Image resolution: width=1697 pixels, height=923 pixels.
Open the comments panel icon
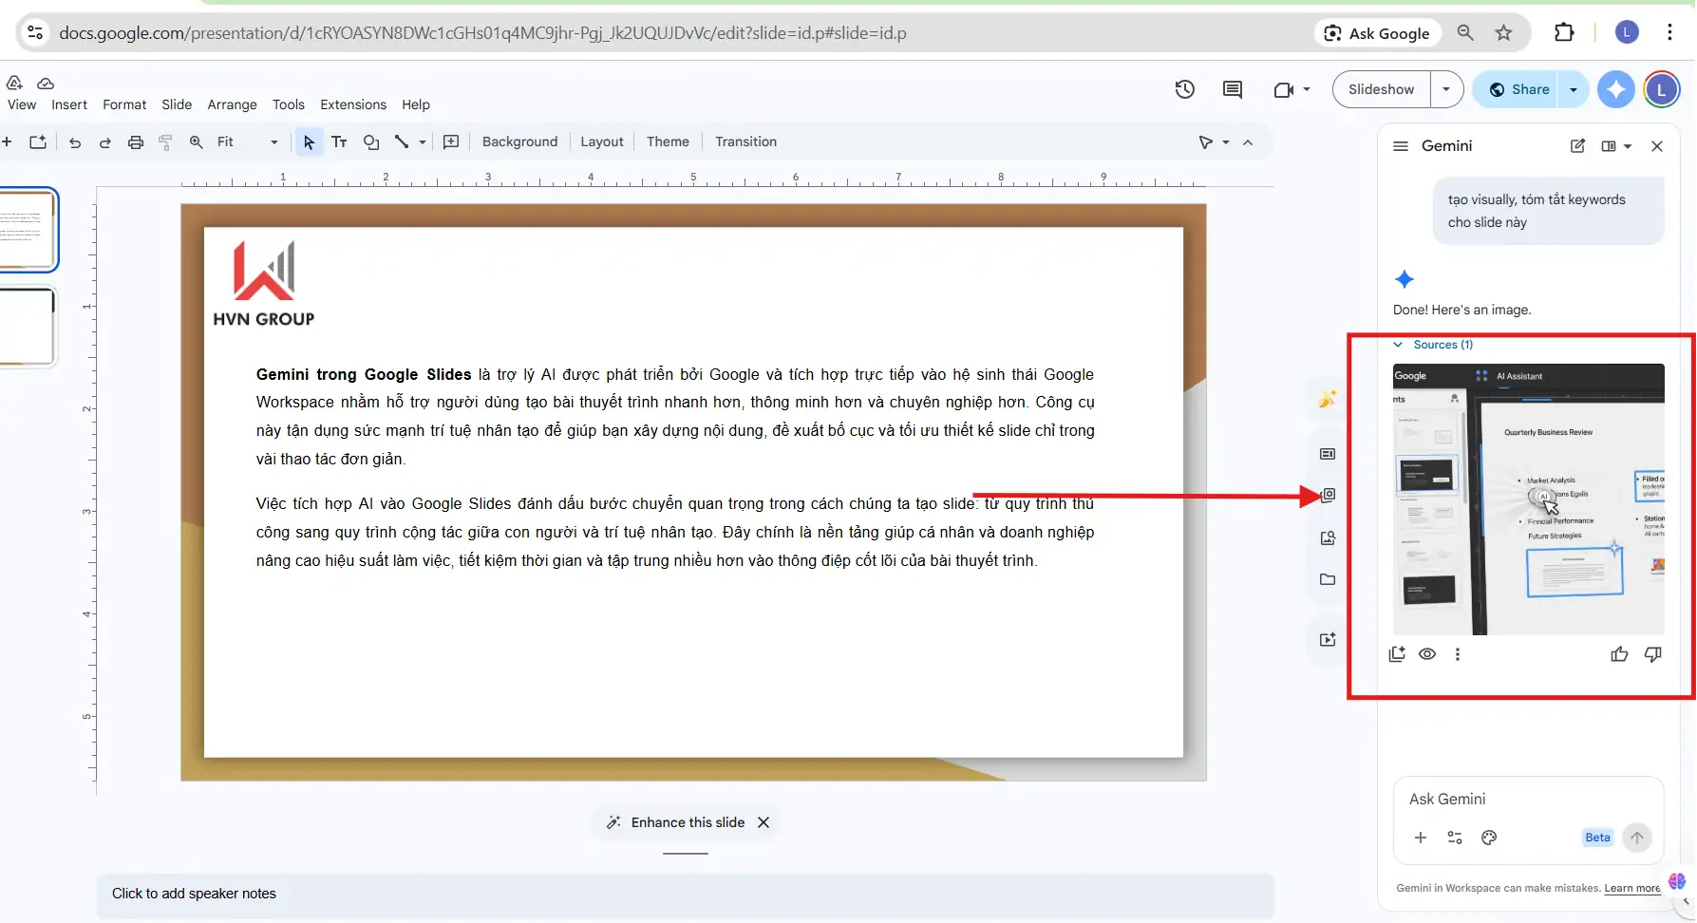tap(1233, 89)
